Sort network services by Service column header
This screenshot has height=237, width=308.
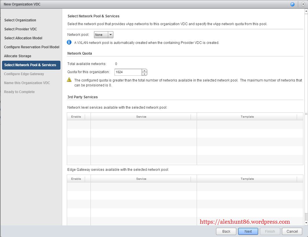[x=141, y=117]
